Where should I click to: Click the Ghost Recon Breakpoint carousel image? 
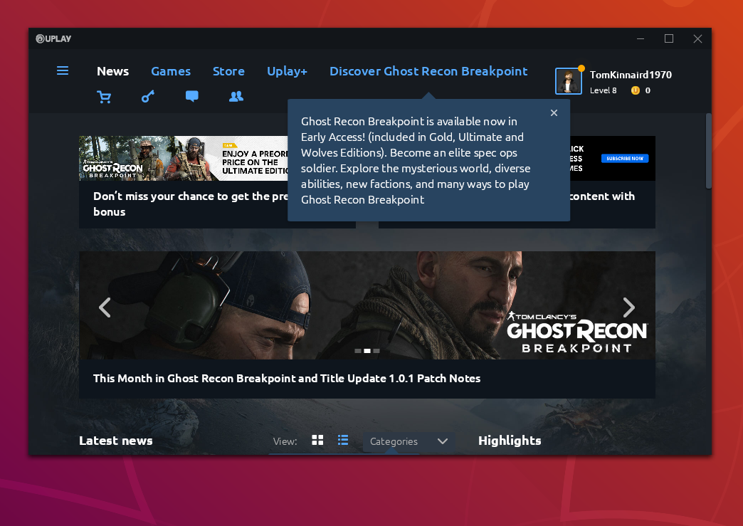(x=367, y=305)
